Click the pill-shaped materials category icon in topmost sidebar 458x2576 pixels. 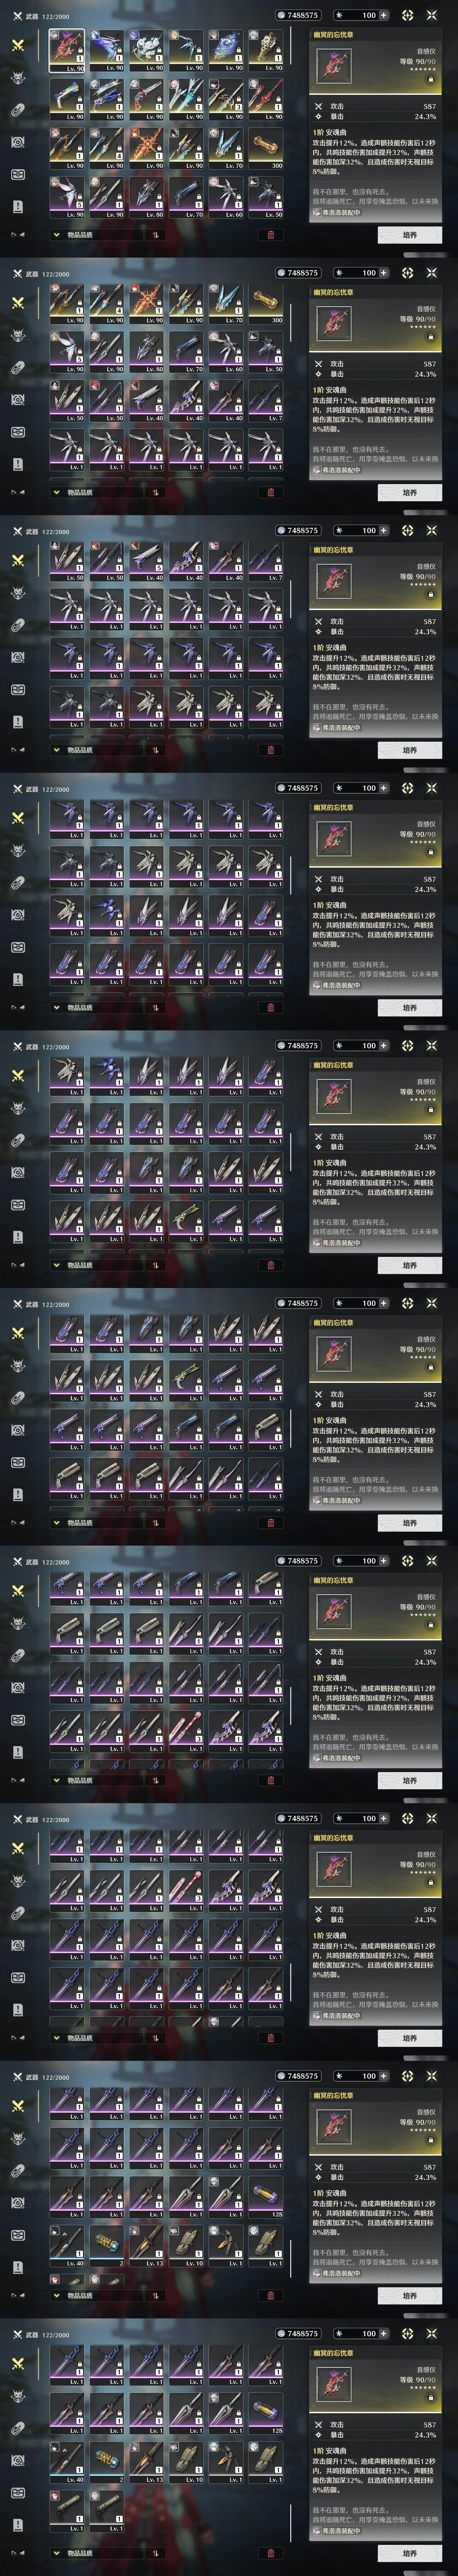tap(18, 110)
